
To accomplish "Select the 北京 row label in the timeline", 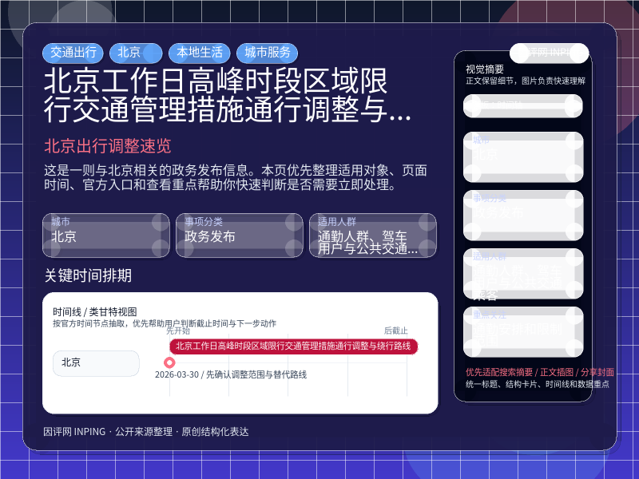I will click(96, 363).
